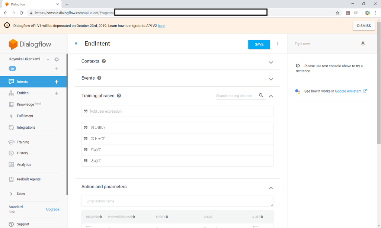The height and width of the screenshot is (228, 381).
Task: Collapse the Training phrases section
Action: pos(271,96)
